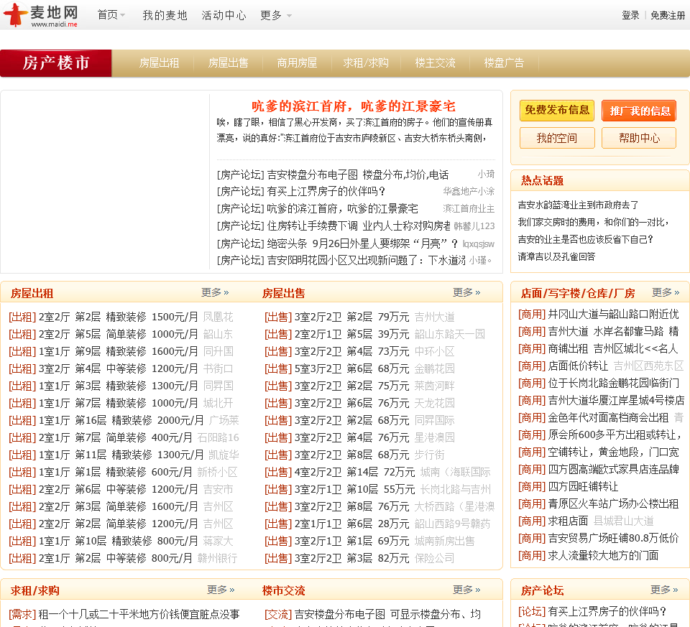Click the 登录 link
Image resolution: width=690 pixels, height=627 pixels.
(x=630, y=15)
